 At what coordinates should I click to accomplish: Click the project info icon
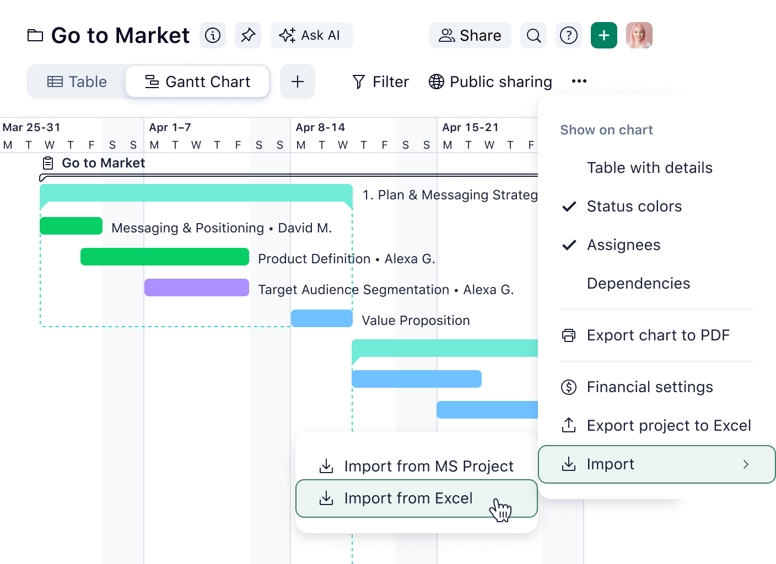(212, 35)
